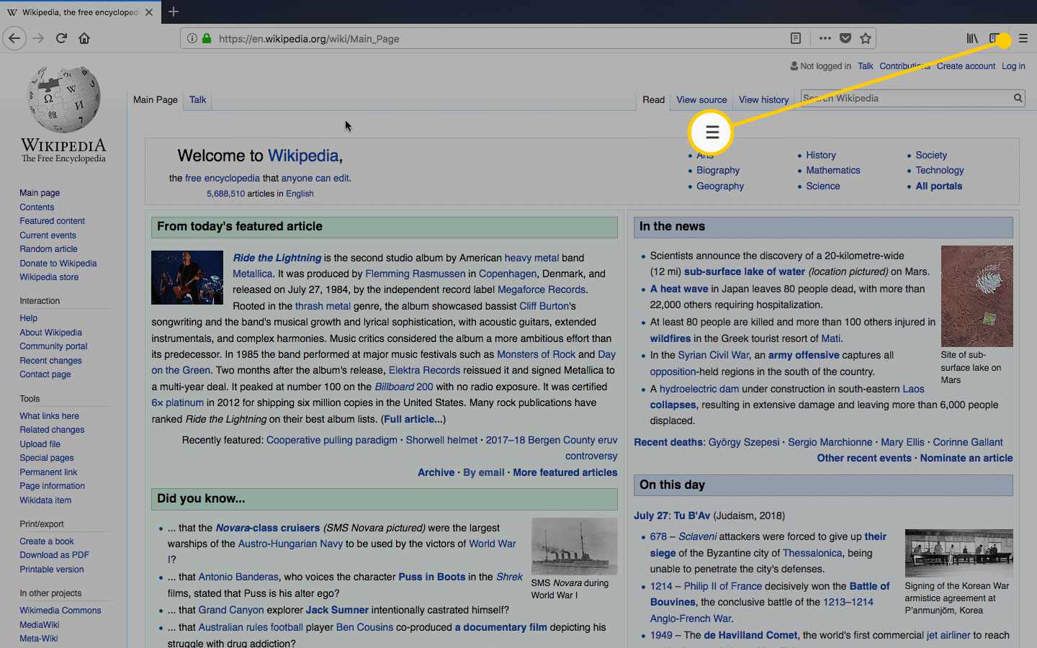Open a new tab with the plus button
Viewport: 1037px width, 648px height.
click(174, 12)
